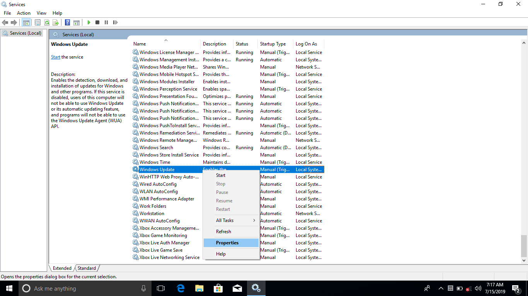Sort by the Description column header
This screenshot has height=296, width=528.
pyautogui.click(x=217, y=44)
